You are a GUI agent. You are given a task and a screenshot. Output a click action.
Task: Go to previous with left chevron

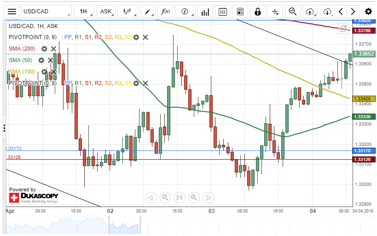pyautogui.click(x=341, y=12)
